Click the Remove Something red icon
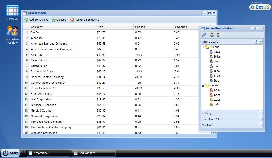This screenshot has width=272, height=158. pos(72,20)
